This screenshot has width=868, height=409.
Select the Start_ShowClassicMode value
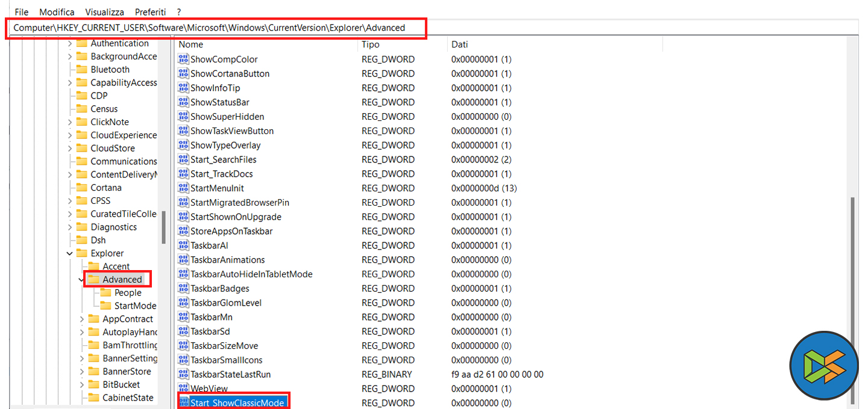point(237,403)
